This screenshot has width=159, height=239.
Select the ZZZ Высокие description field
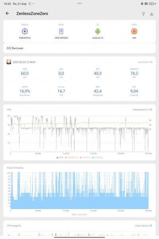tap(79, 48)
